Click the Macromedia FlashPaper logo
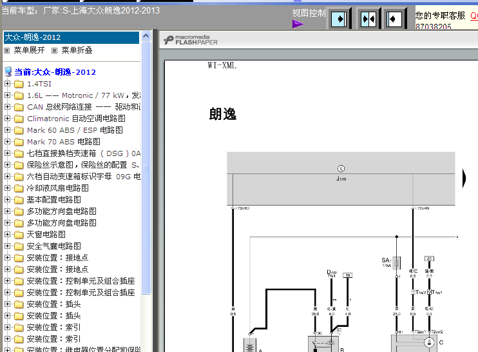This screenshot has height=352, width=478. 191,40
